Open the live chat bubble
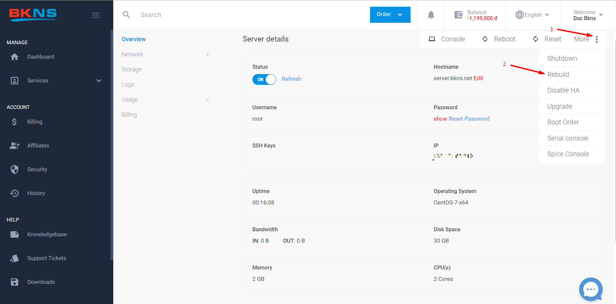The height and width of the screenshot is (304, 616). pos(591,289)
